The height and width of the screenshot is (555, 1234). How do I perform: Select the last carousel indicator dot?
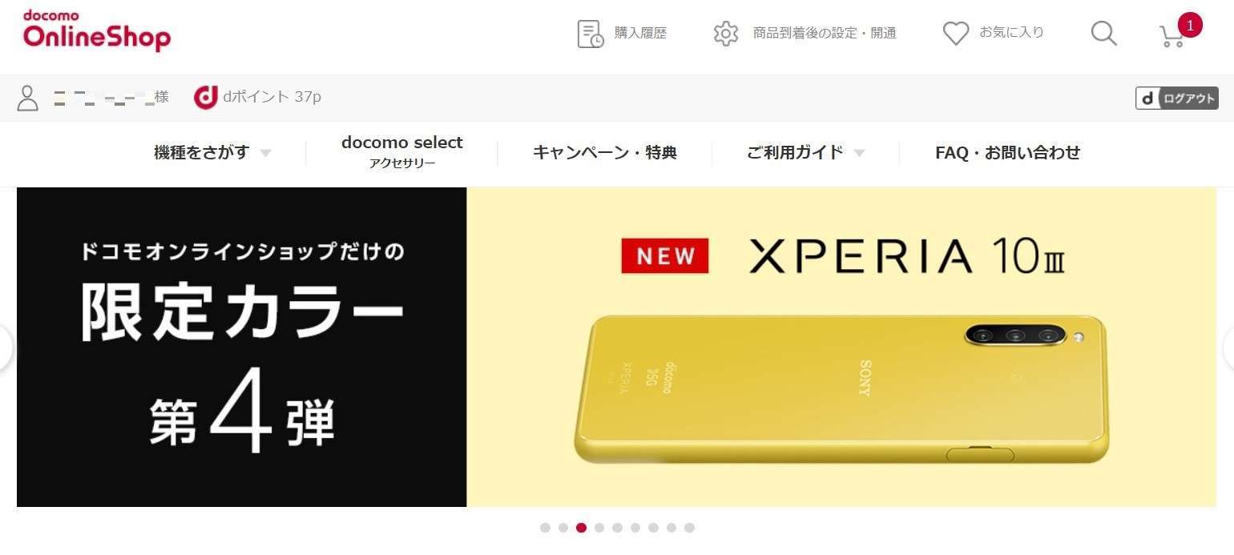click(689, 528)
